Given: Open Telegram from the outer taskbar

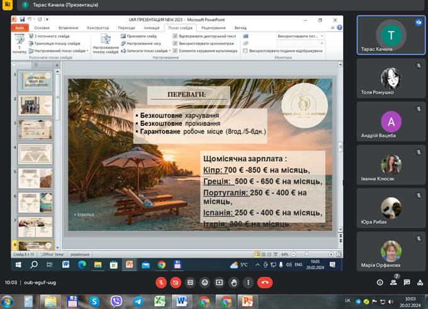Looking at the screenshot, I should tap(138, 301).
